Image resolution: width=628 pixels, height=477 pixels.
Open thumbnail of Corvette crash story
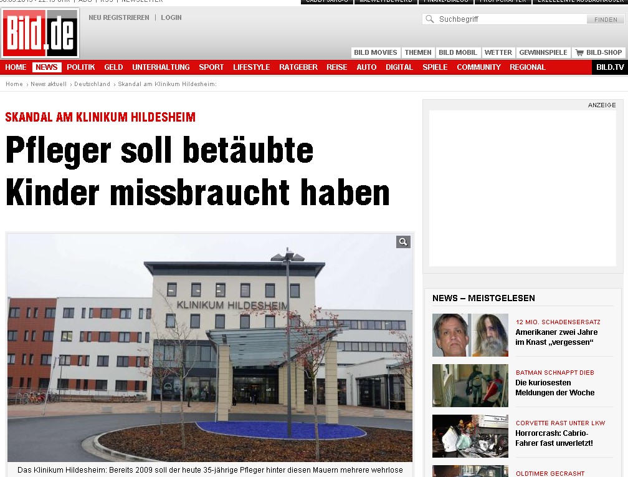[x=470, y=436]
